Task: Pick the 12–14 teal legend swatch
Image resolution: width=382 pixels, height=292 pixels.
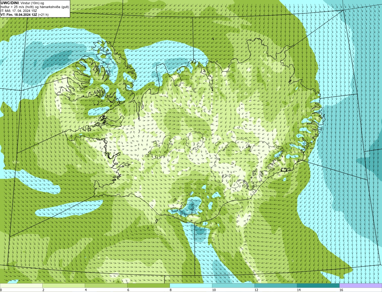Action: pos(276,286)
